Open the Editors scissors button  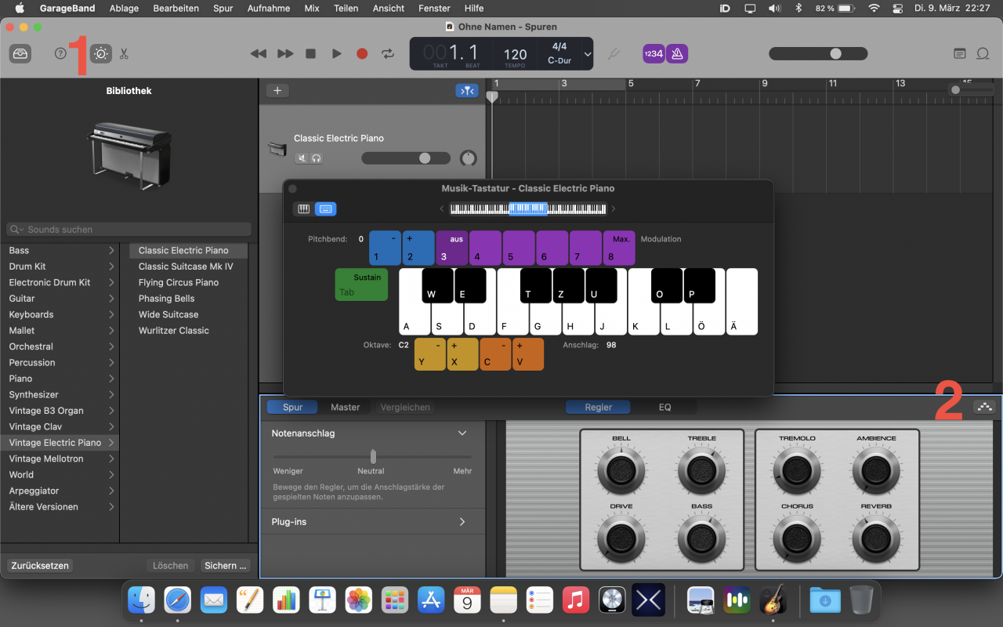(124, 54)
